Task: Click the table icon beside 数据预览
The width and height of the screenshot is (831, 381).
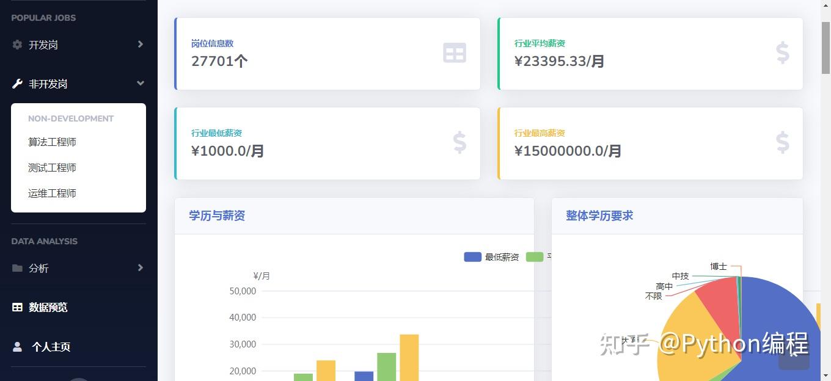Action: (17, 307)
